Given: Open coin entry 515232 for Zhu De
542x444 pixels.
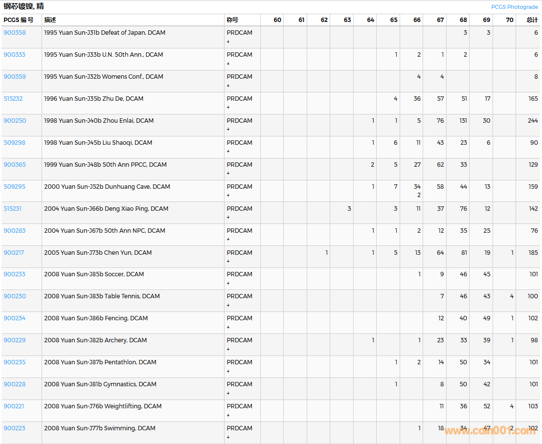Looking at the screenshot, I should pos(13,99).
